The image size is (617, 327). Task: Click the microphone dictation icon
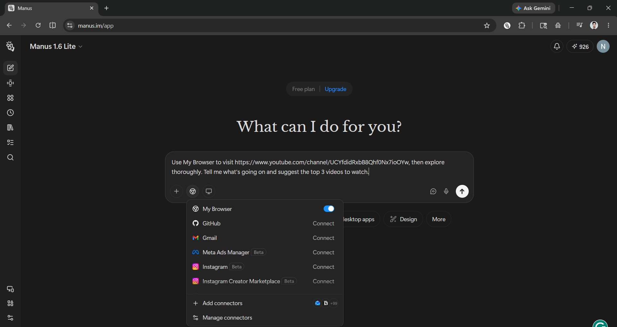coord(446,191)
